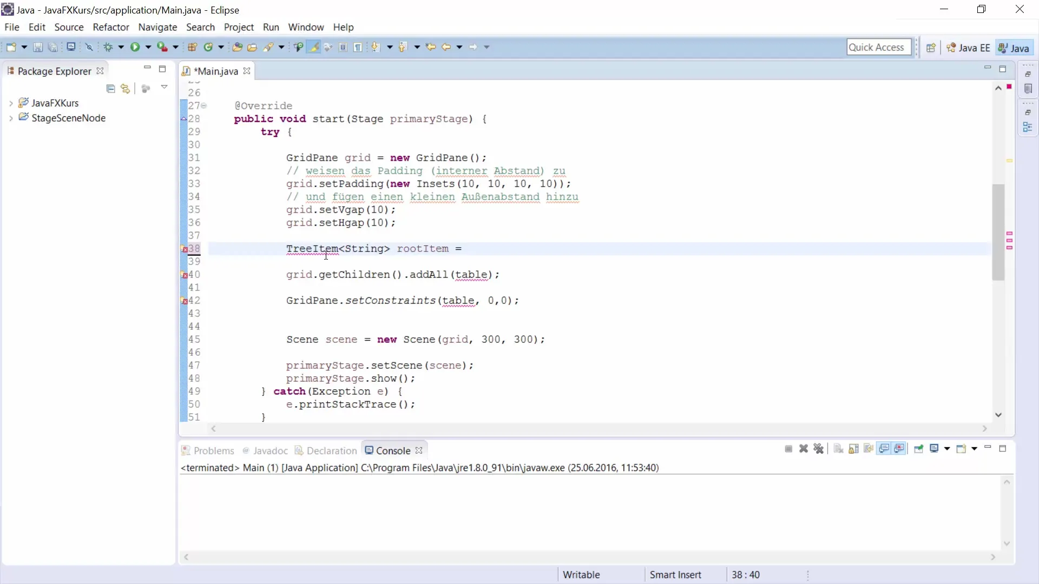
Task: Close the Package Explorer view
Action: (100, 71)
